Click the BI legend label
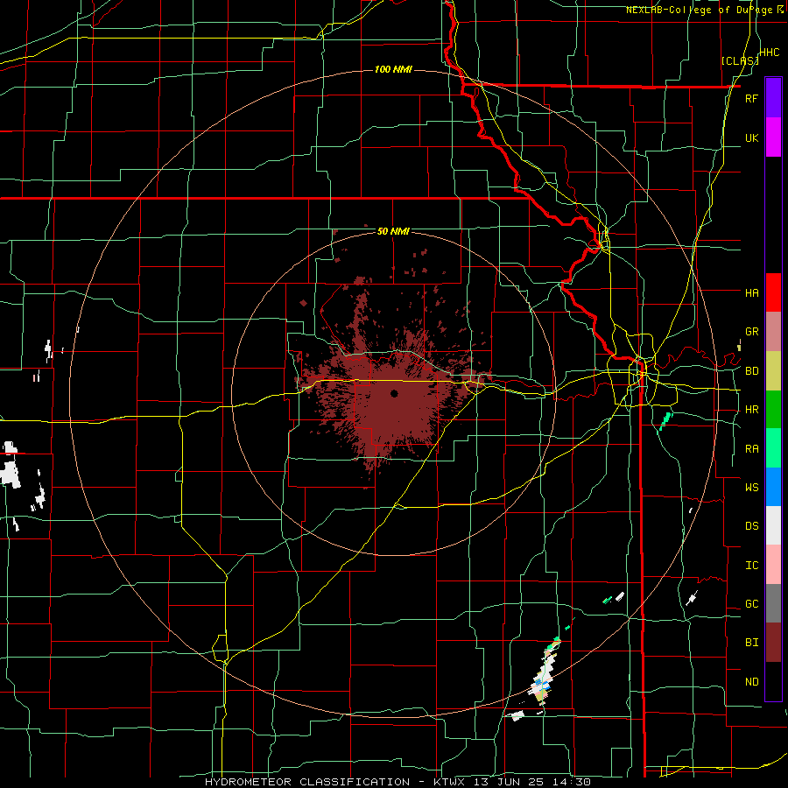This screenshot has width=788, height=788. click(751, 643)
